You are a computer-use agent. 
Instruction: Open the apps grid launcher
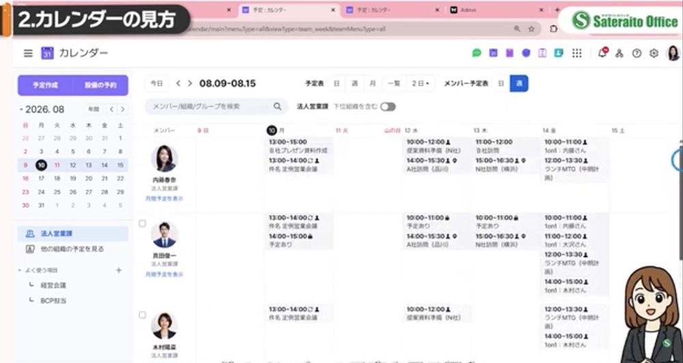pos(576,53)
